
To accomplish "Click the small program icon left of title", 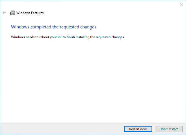I will pos(12,13).
